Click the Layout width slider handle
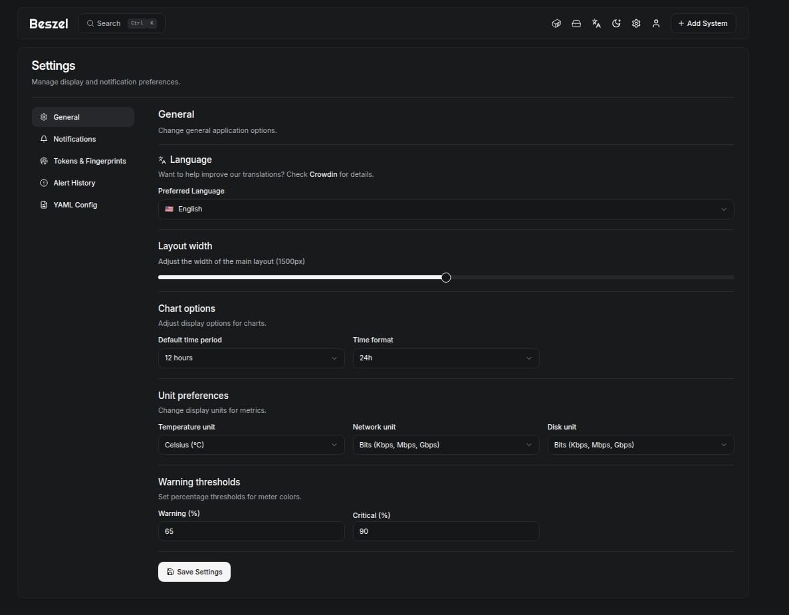The width and height of the screenshot is (789, 615). tap(446, 277)
